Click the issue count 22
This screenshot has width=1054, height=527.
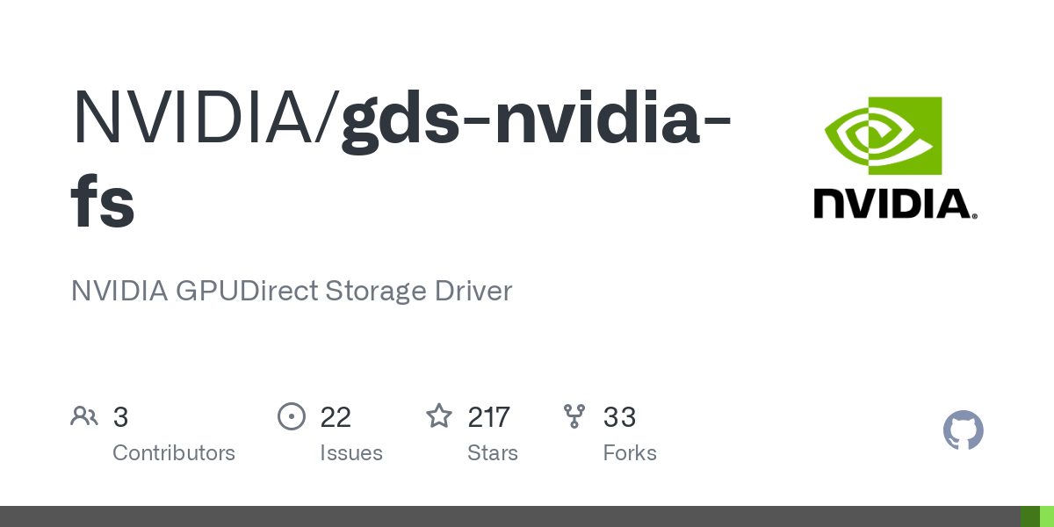pyautogui.click(x=336, y=416)
